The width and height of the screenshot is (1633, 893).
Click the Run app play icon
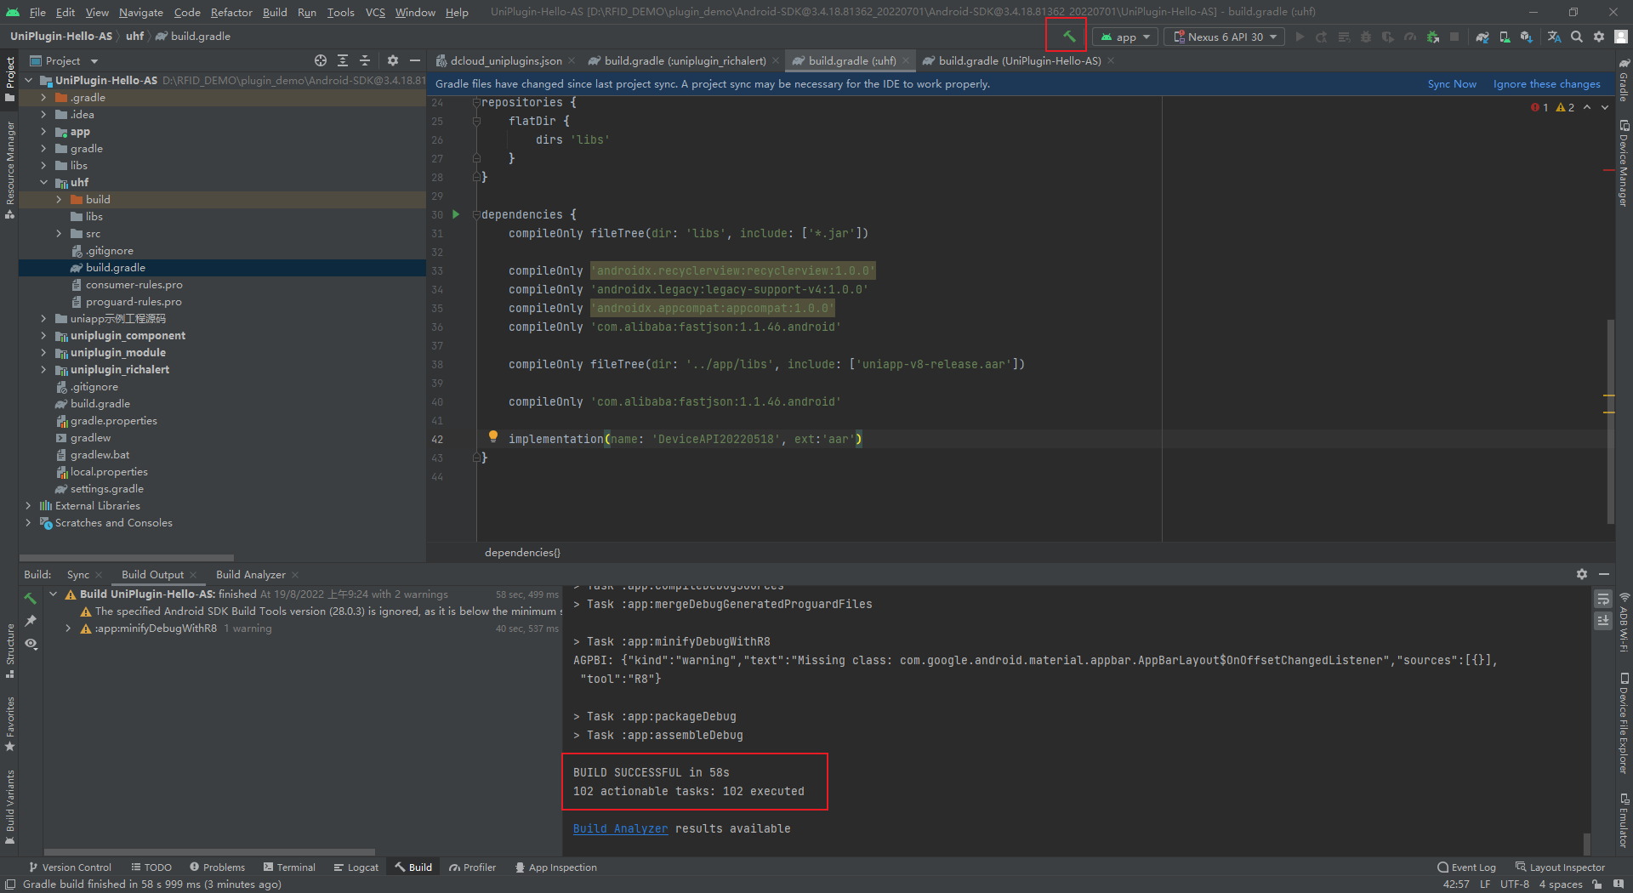tap(1300, 37)
